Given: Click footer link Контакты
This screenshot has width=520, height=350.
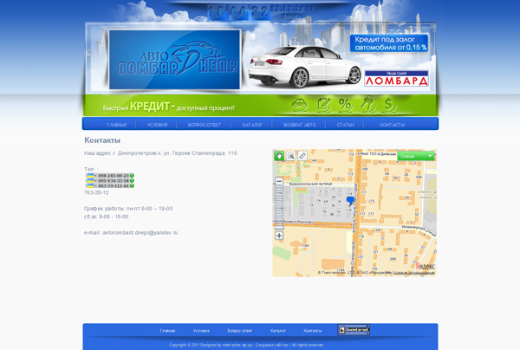Looking at the screenshot, I should coord(313,331).
